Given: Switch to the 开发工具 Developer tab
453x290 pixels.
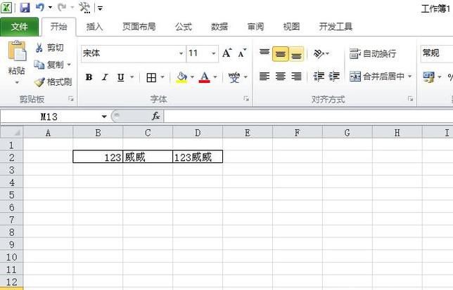Looking at the screenshot, I should [336, 27].
